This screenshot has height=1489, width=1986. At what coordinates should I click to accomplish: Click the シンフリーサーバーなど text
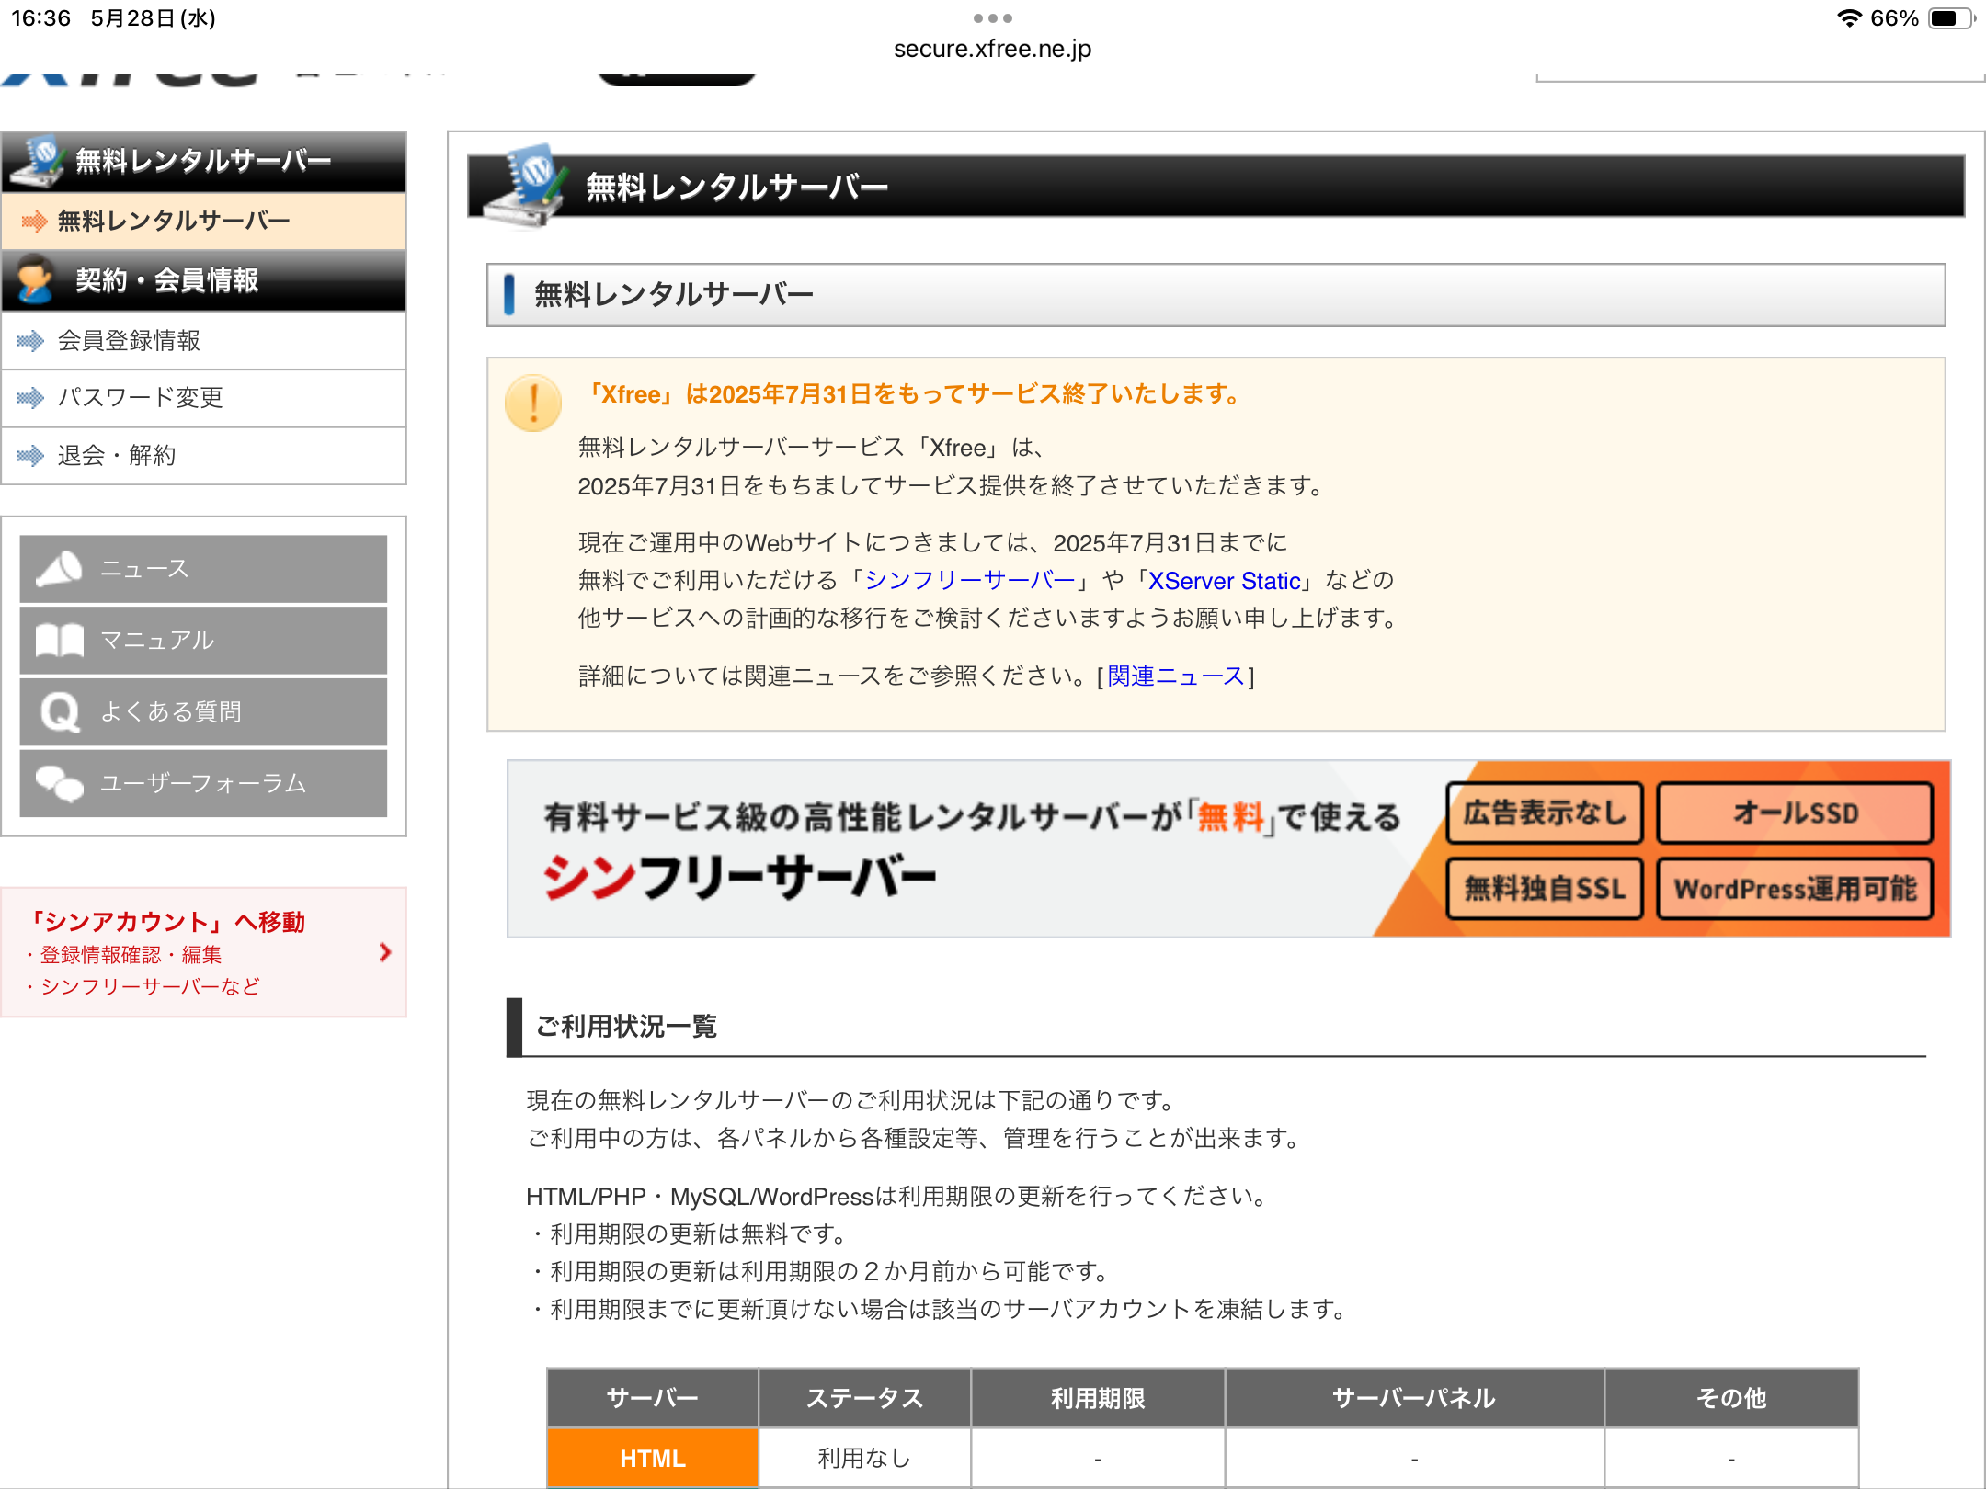(150, 986)
